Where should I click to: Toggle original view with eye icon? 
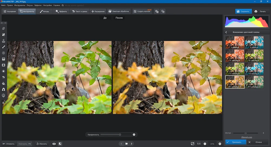(54, 144)
